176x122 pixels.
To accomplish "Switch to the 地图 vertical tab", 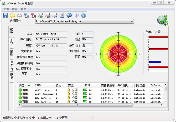I will pyautogui.click(x=12, y=76).
